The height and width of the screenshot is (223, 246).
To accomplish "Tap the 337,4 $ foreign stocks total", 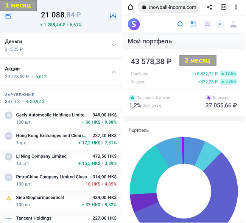I will coord(12,102).
